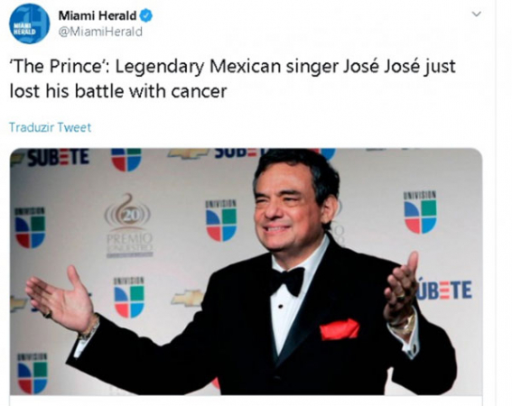Click the Chevrolet bowtie logo near the bottom center
Viewport: 512px width, 406px height.
coord(188,298)
